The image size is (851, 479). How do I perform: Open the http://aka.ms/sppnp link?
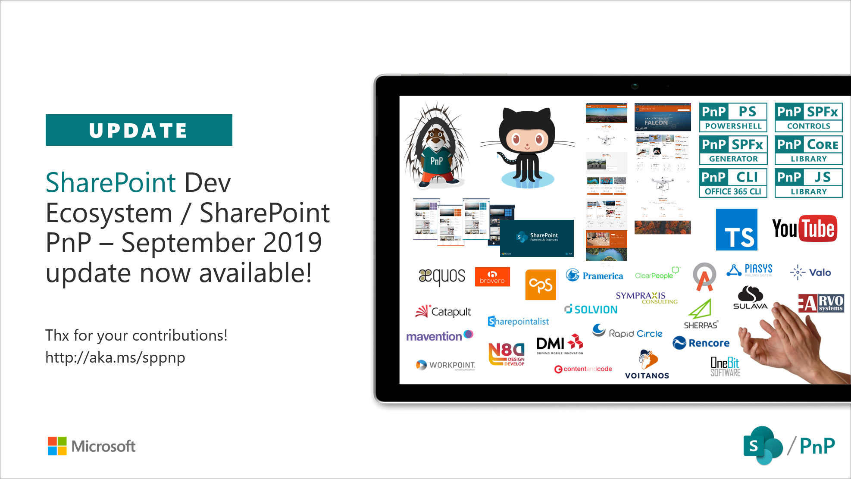tap(115, 357)
